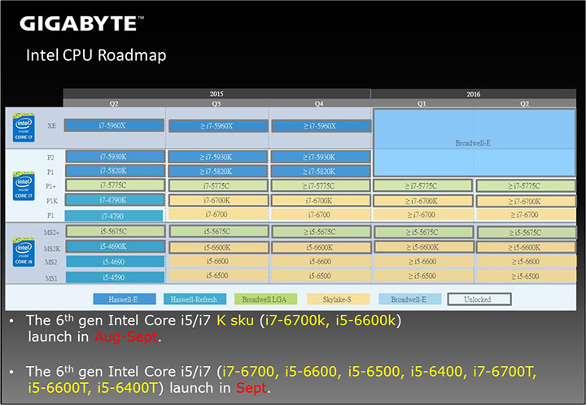
Task: Click the Intel Core i7 badge beside XE
Action: [x=24, y=128]
